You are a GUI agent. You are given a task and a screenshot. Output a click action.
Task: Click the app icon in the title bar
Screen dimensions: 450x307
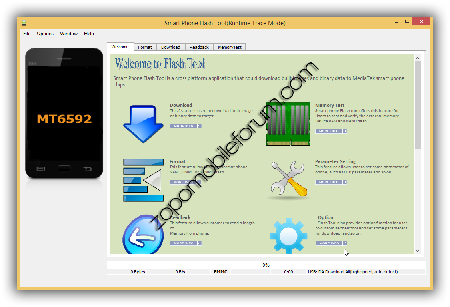[24, 23]
